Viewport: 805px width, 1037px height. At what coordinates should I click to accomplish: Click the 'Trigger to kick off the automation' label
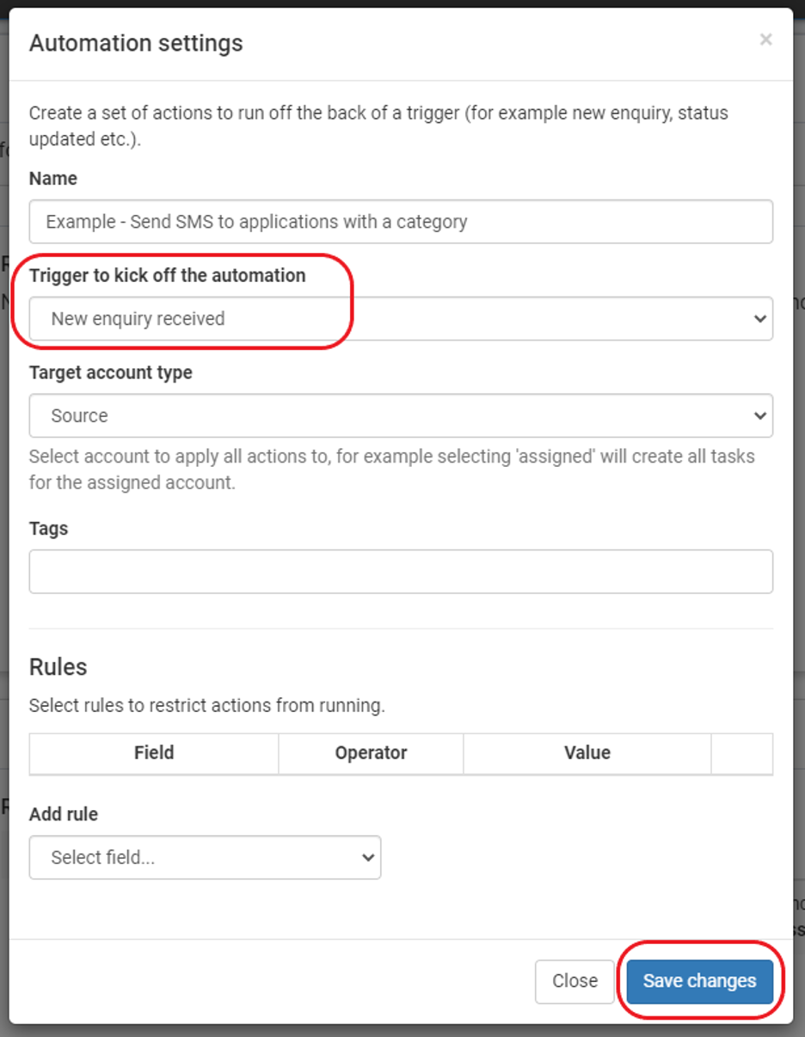click(167, 275)
